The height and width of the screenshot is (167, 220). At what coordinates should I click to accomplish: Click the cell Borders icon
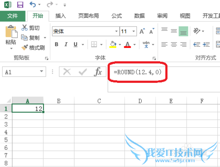pos(94,45)
